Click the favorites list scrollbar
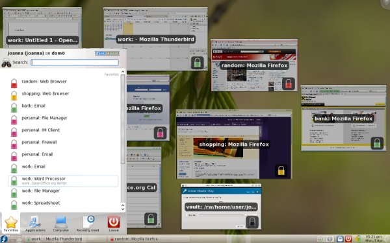390x243 pixels. click(x=123, y=119)
